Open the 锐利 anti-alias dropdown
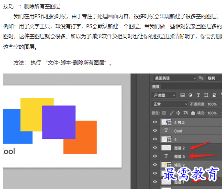222x189 pixels. (214, 78)
